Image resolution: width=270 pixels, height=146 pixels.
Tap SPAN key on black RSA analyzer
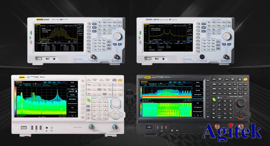[x=214, y=89]
